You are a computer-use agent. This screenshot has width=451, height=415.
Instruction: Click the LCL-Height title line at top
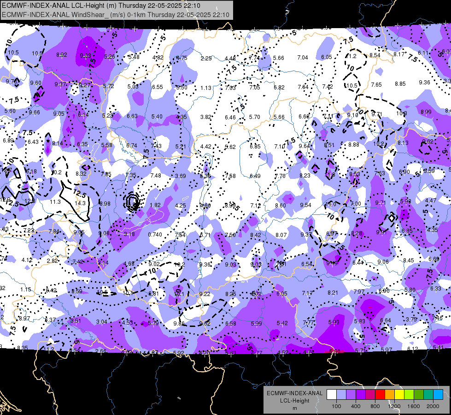pyautogui.click(x=101, y=6)
